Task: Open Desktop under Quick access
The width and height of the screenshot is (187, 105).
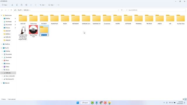Action: 8,18
